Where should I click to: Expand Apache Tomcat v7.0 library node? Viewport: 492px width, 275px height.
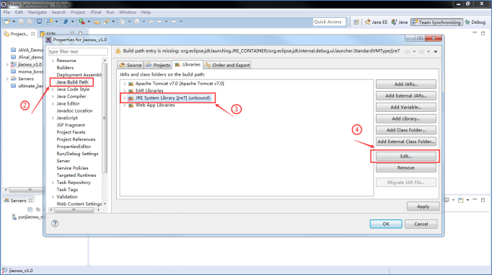click(125, 84)
